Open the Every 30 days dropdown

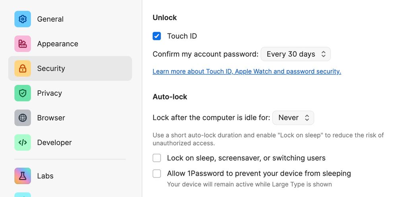296,54
